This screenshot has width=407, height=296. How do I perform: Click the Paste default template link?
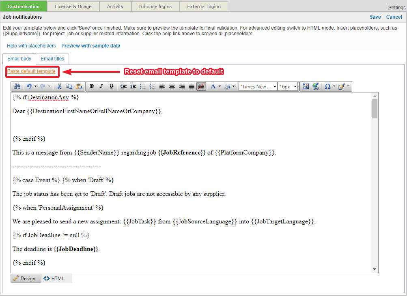31,71
